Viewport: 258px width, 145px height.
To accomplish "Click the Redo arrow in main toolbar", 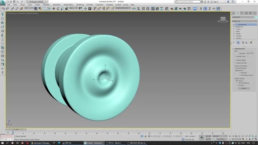I will point(7,8).
